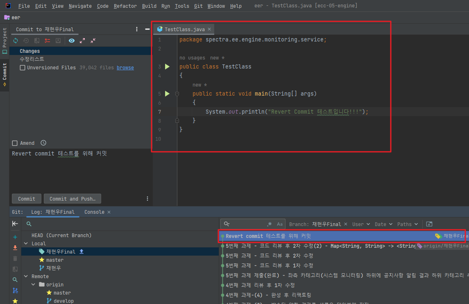Open the new branch icon in Git log sidebar
469x304 pixels.
point(15,290)
